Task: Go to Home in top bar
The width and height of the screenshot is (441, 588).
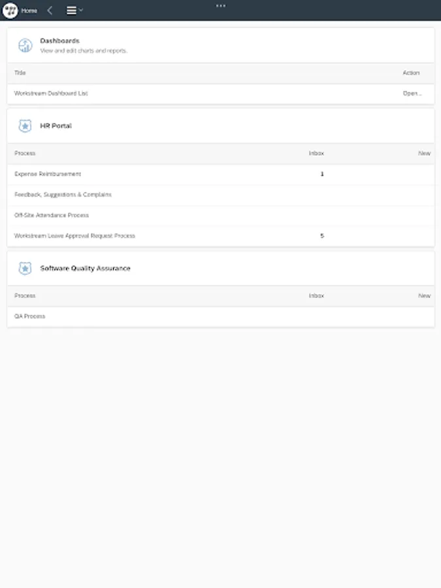Action: [29, 10]
